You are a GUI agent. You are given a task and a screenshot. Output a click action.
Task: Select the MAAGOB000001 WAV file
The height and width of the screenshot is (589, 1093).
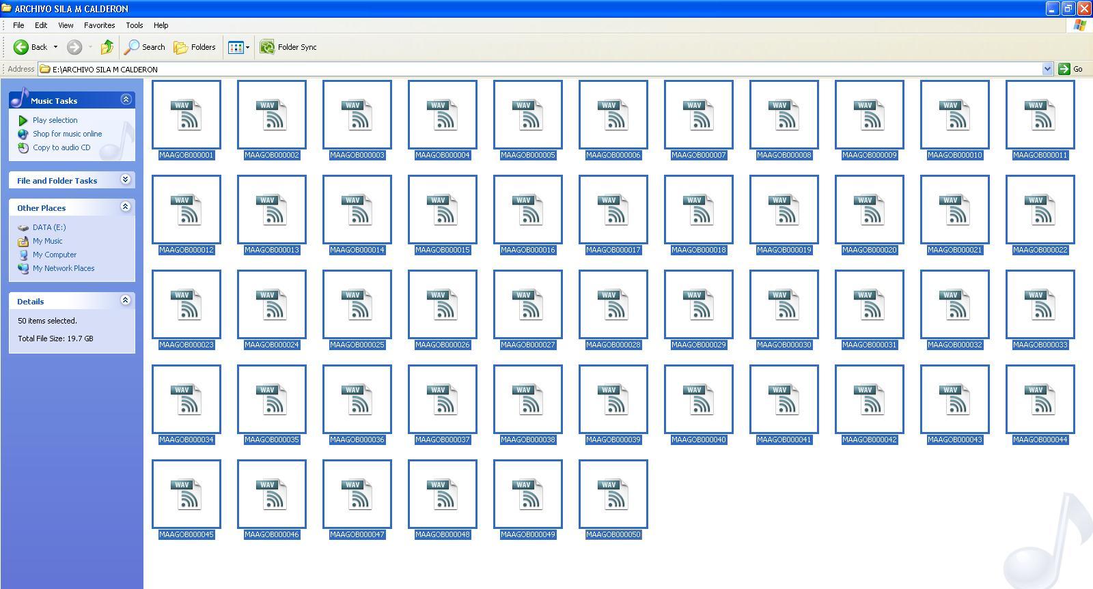click(186, 115)
